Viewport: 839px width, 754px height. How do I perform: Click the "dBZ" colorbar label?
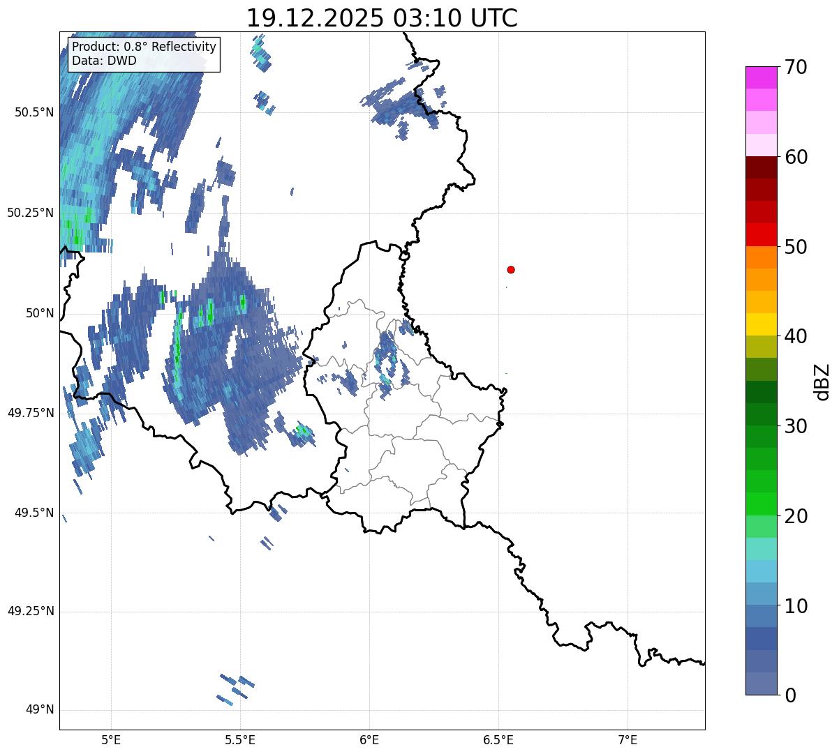point(822,382)
